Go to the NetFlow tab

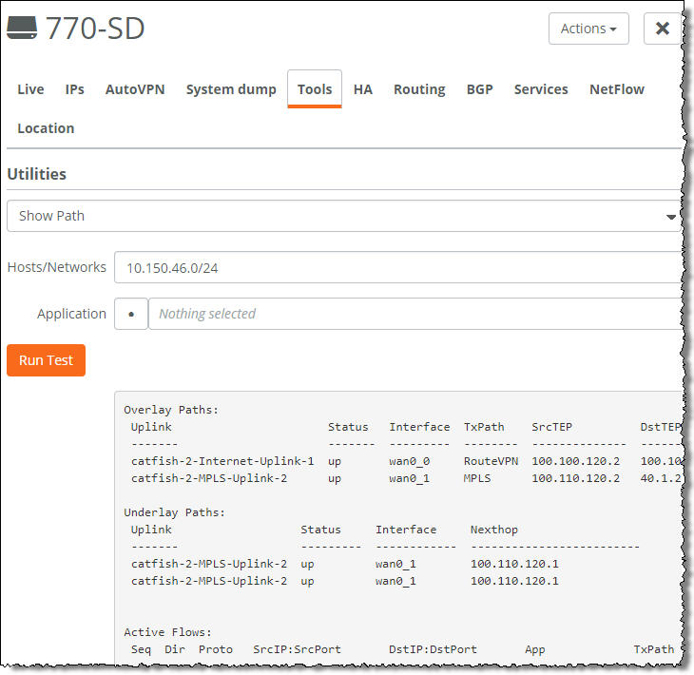tap(617, 89)
